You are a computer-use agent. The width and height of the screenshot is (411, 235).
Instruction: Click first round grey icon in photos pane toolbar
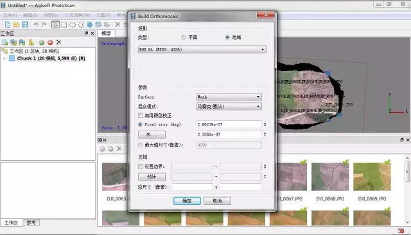(102, 149)
